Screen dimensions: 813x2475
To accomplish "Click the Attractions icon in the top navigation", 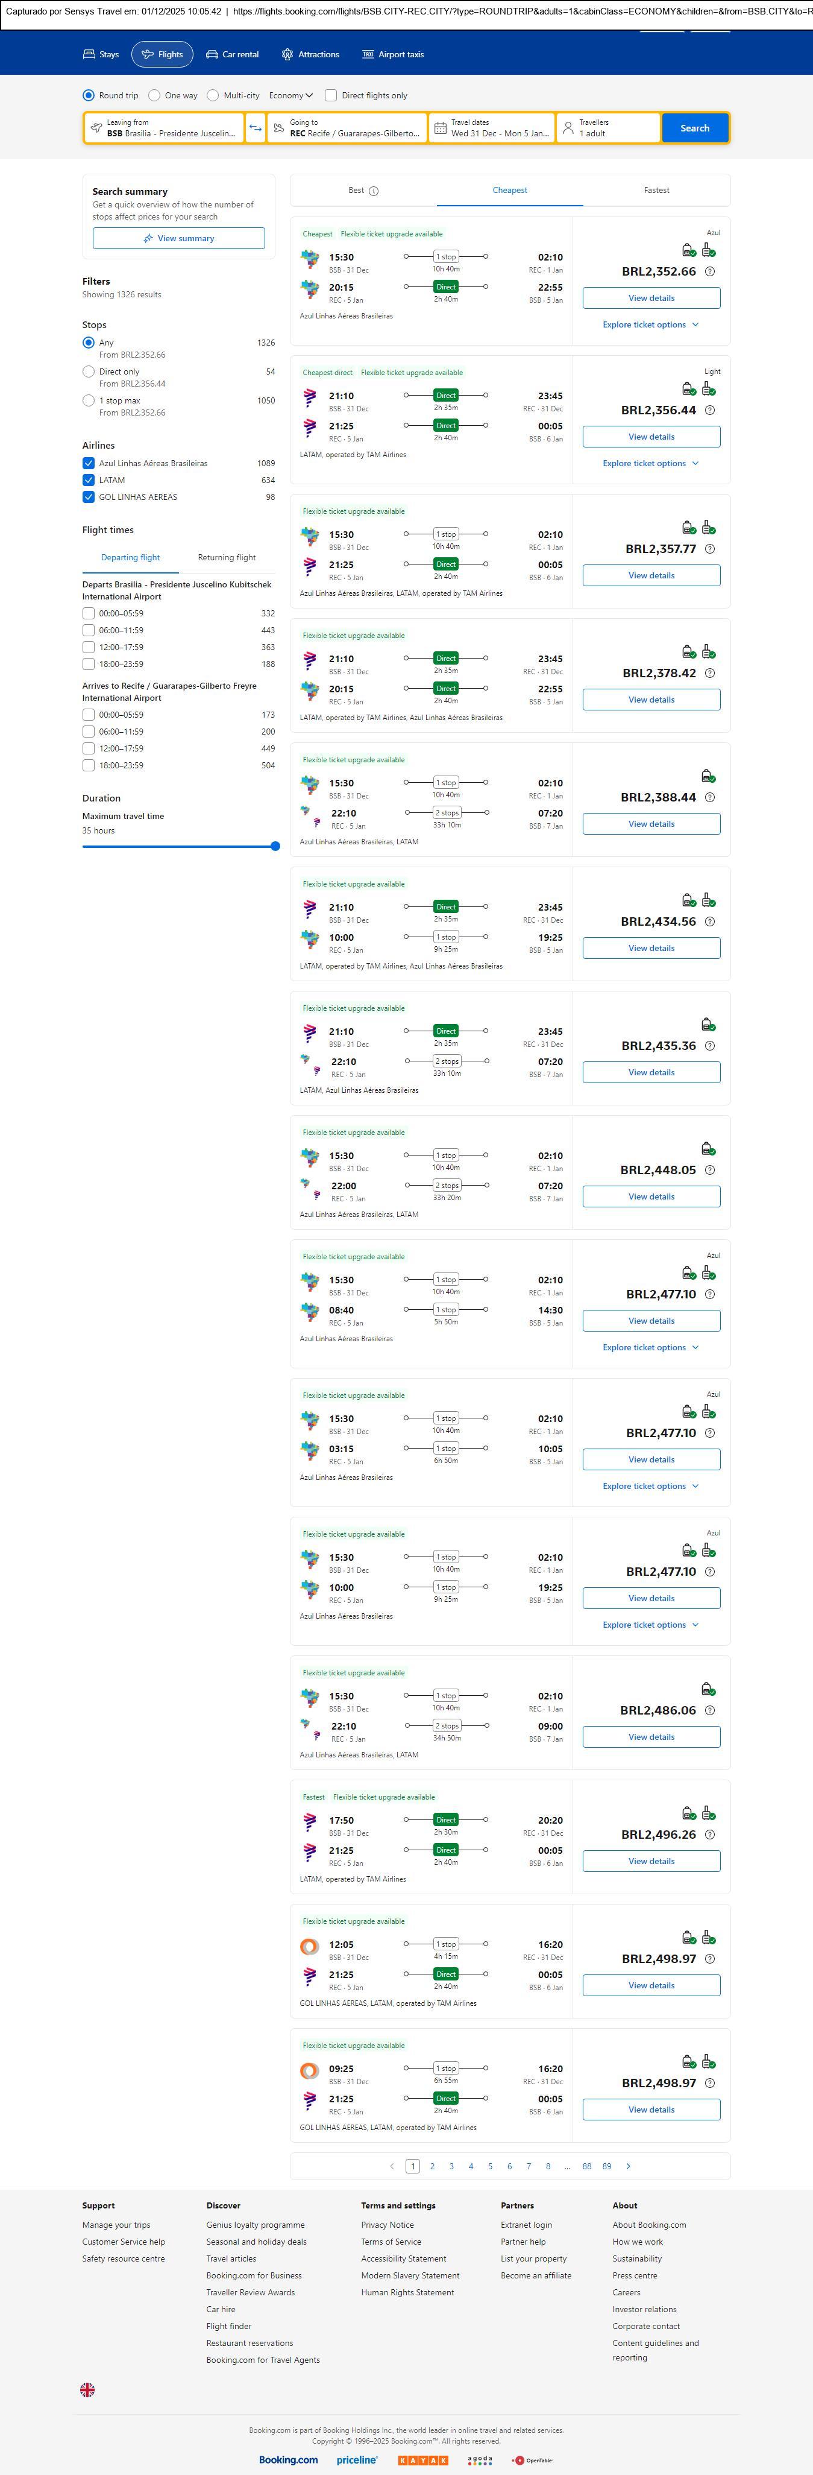I will [x=287, y=55].
